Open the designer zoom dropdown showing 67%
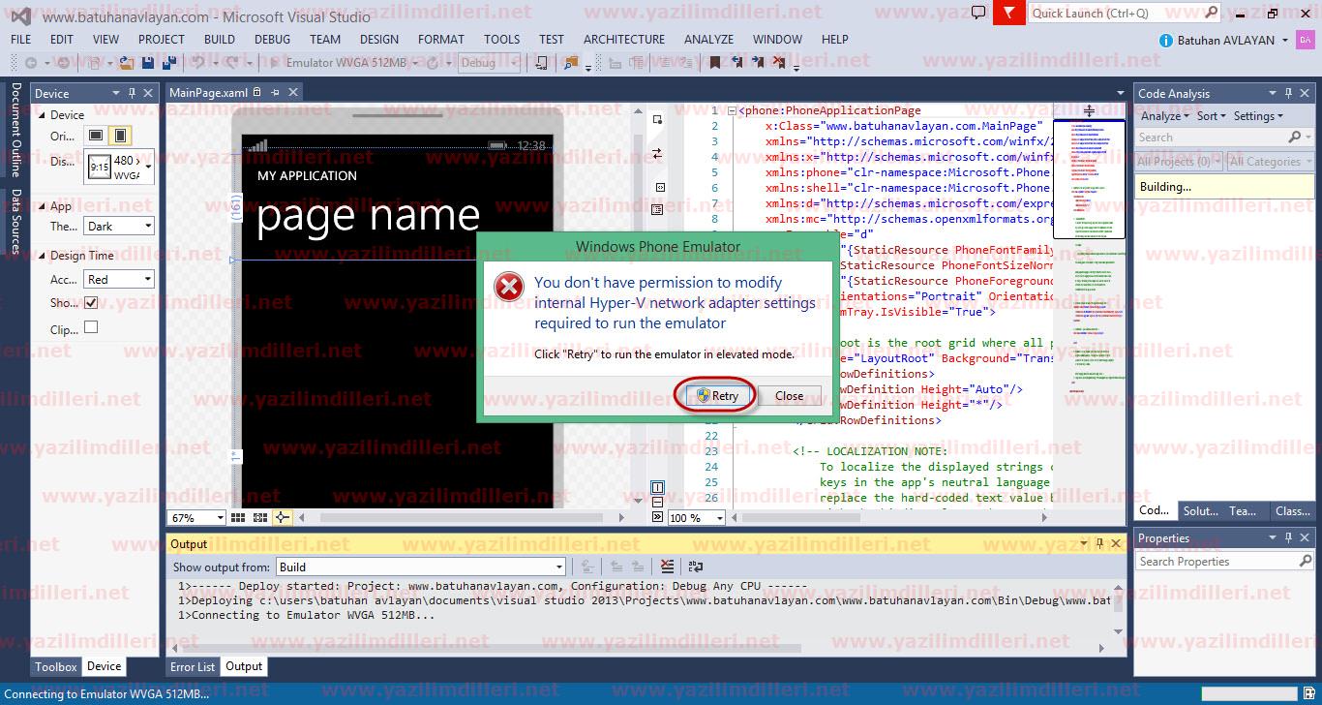The height and width of the screenshot is (705, 1322). click(196, 518)
